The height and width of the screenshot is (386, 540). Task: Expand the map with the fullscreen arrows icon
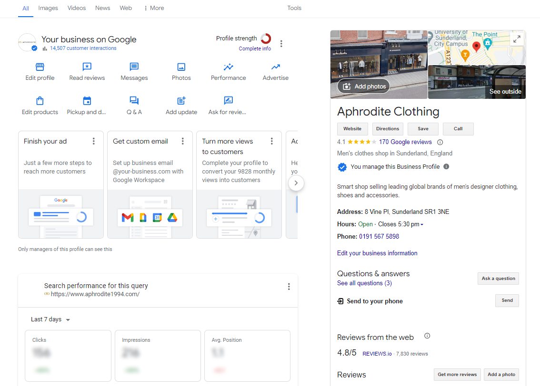pyautogui.click(x=517, y=39)
